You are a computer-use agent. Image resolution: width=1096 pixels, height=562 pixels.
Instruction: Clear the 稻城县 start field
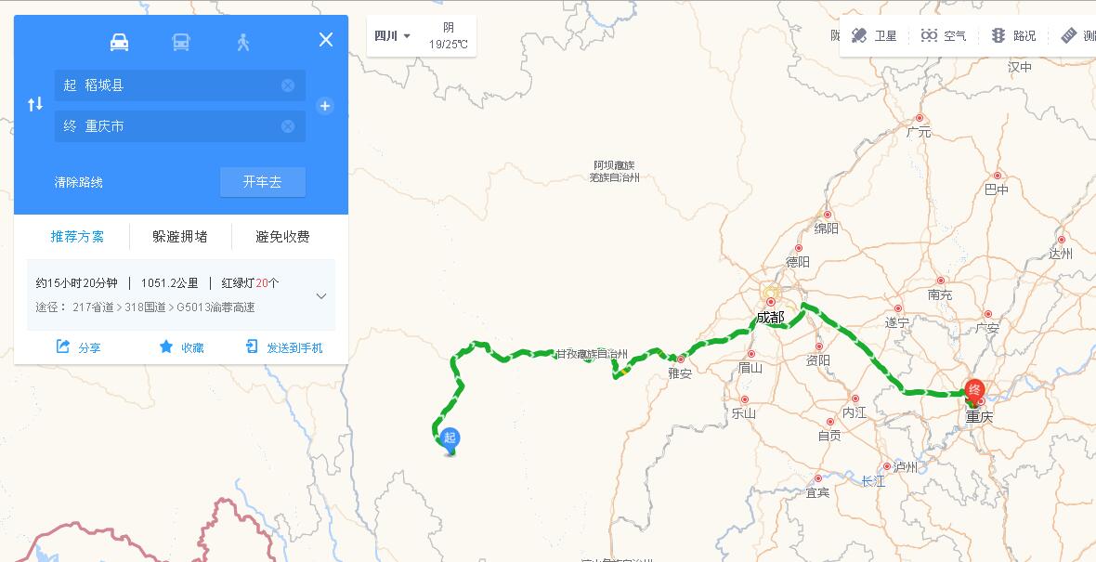point(288,85)
